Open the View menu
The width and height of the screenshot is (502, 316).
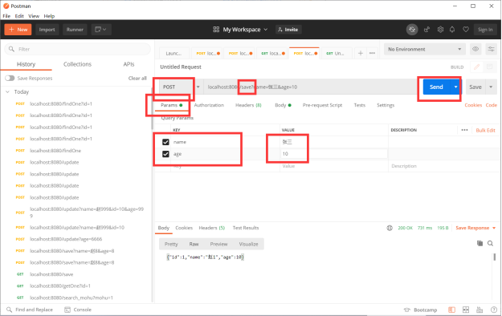(34, 16)
